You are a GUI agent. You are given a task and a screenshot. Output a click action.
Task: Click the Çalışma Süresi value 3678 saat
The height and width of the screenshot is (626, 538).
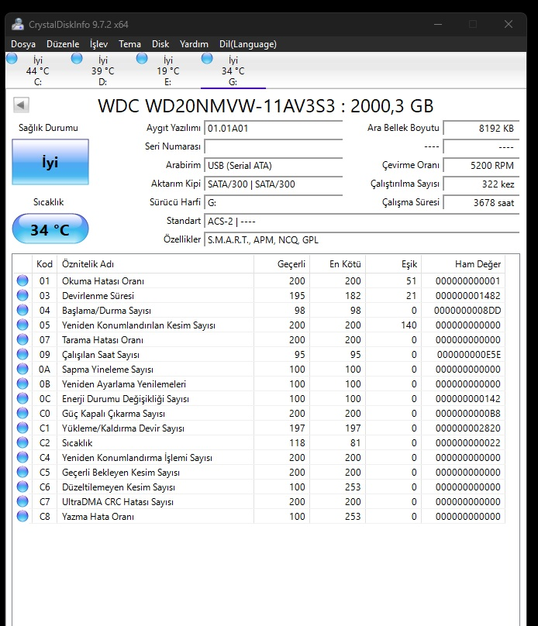point(481,202)
